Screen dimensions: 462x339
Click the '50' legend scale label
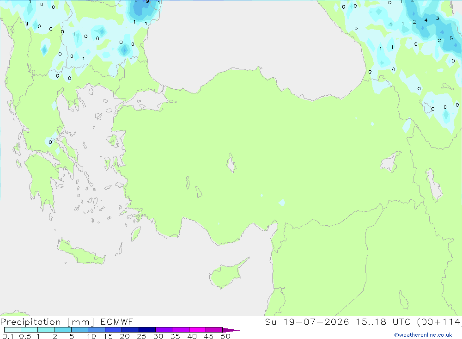click(x=225, y=336)
